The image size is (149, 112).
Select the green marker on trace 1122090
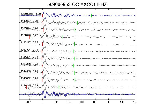coord(63,37)
